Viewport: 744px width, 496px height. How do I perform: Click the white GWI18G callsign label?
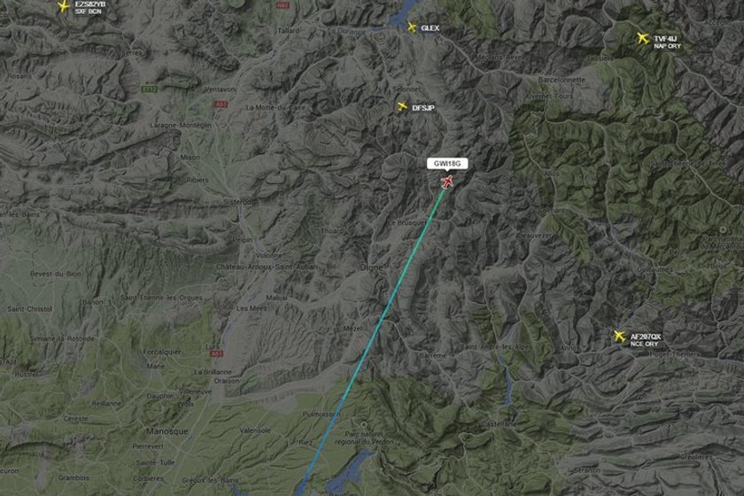447,164
